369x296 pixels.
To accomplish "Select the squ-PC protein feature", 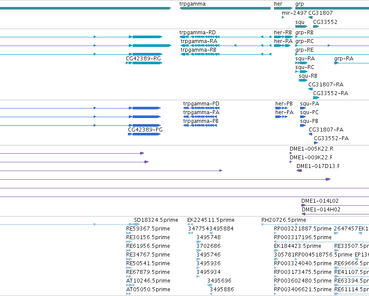I will [x=303, y=117].
